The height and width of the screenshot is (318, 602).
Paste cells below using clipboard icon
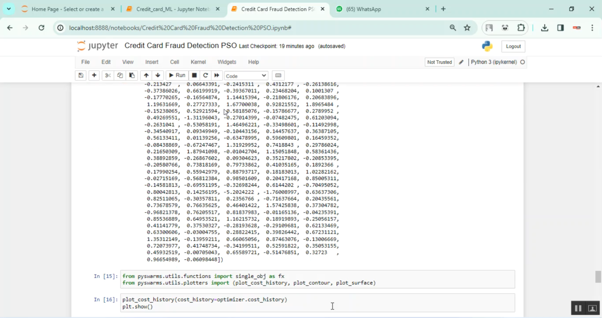[x=132, y=75]
